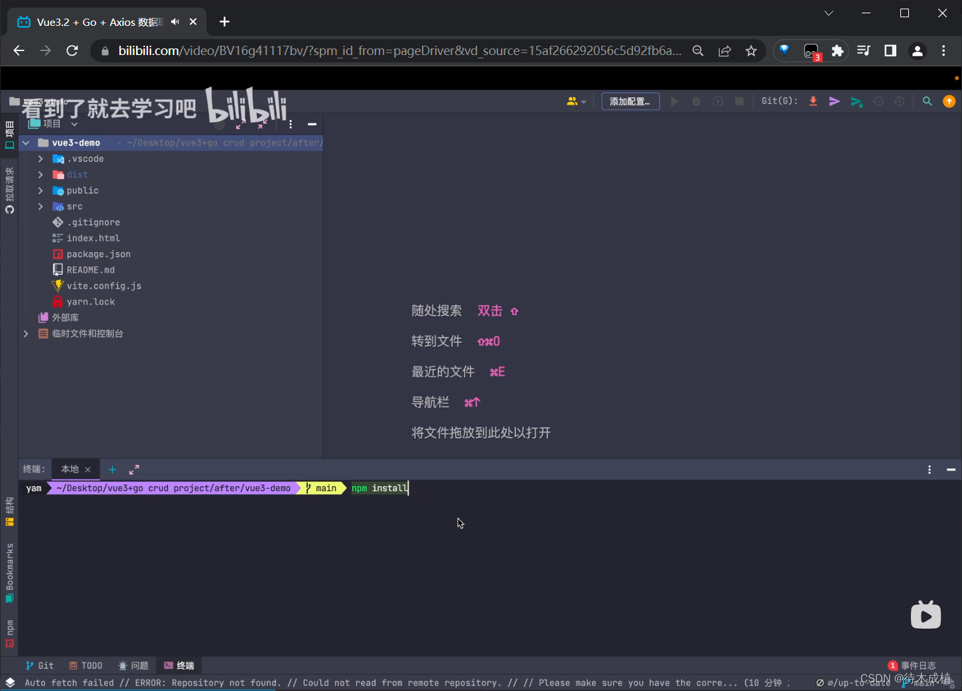Toggle Bookmarks side tab
Viewport: 962px width, 691px height.
9,574
